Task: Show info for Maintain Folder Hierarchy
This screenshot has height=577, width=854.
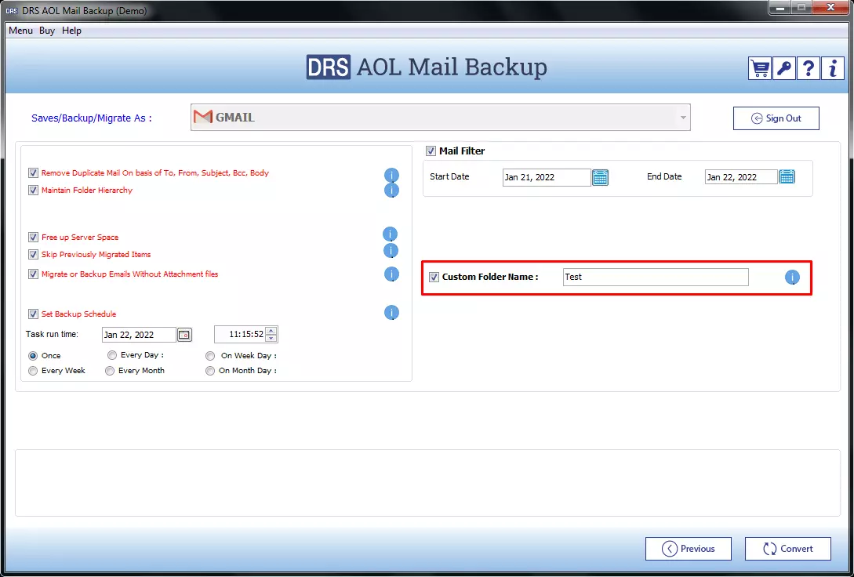Action: pyautogui.click(x=391, y=190)
